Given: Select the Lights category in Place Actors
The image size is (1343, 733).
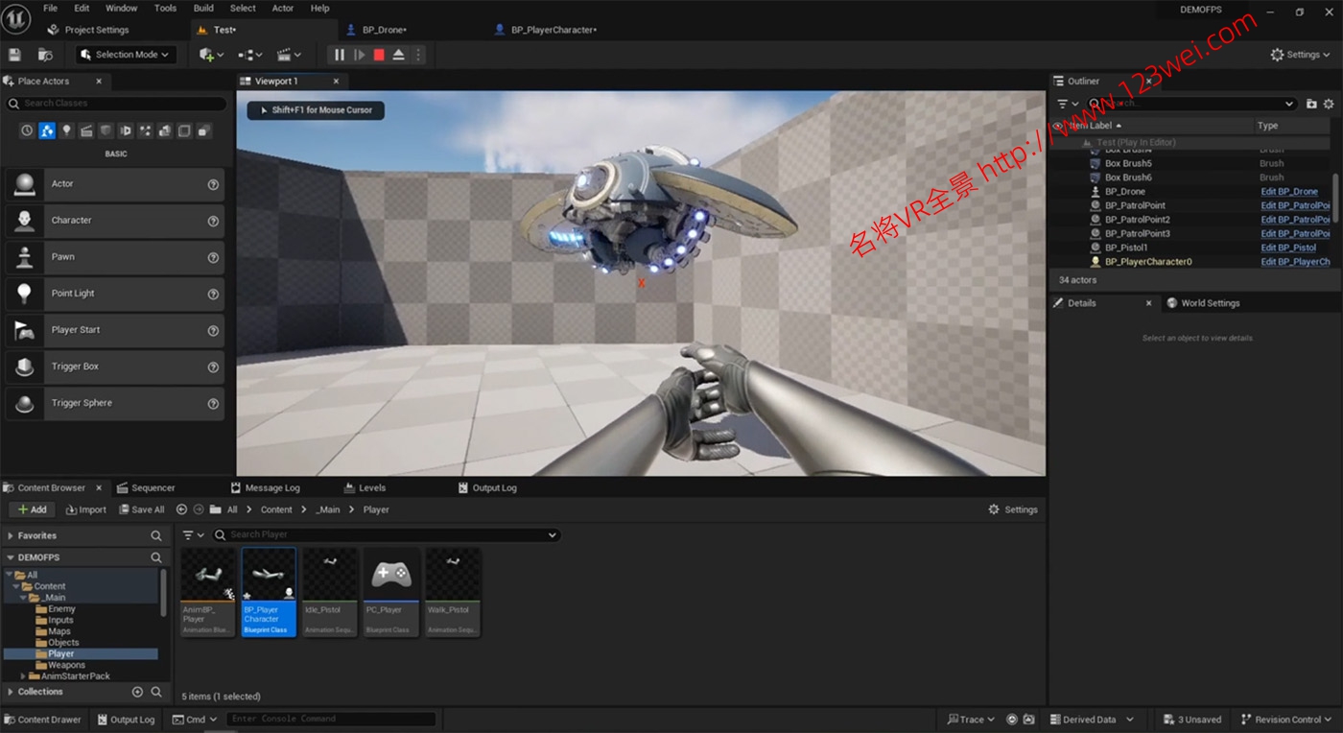Looking at the screenshot, I should pyautogui.click(x=66, y=130).
